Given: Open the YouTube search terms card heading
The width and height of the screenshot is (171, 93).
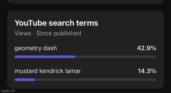Looking at the screenshot, I should pos(56,23).
